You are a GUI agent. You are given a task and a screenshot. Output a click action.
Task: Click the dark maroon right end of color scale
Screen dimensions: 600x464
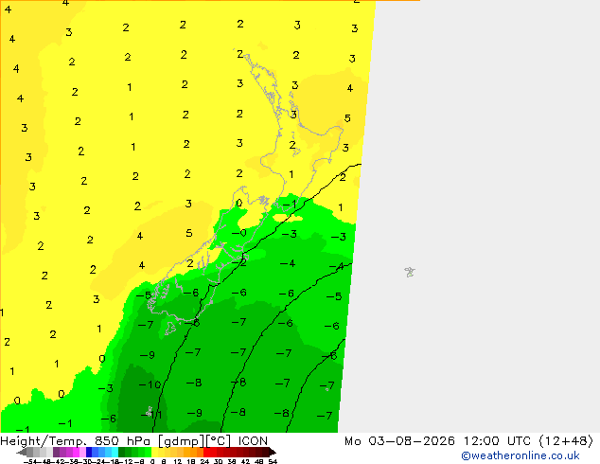[273, 452]
